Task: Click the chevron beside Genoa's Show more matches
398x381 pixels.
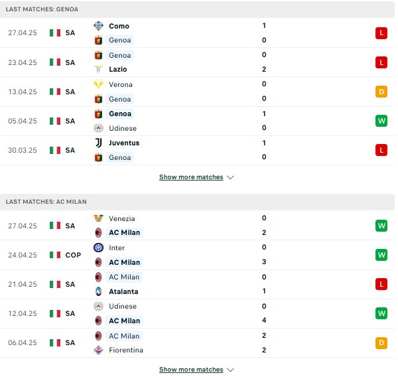Action: pyautogui.click(x=230, y=177)
